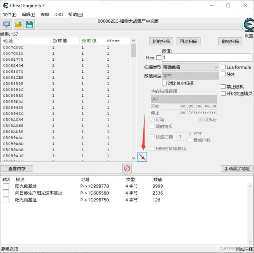Activate the 阳光雨基址 entry checkbox
Viewport: 254px width, 253px height.
point(6,200)
